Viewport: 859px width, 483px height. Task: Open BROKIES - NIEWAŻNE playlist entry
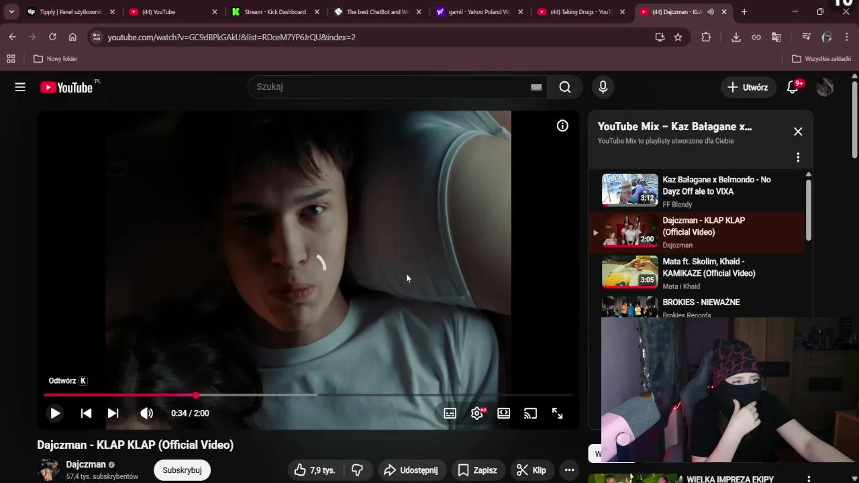[697, 306]
